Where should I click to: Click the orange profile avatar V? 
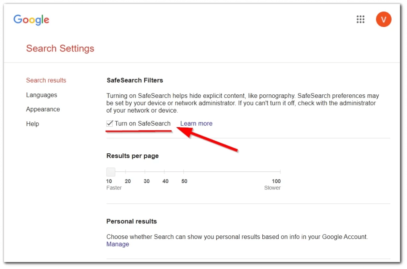tap(383, 19)
